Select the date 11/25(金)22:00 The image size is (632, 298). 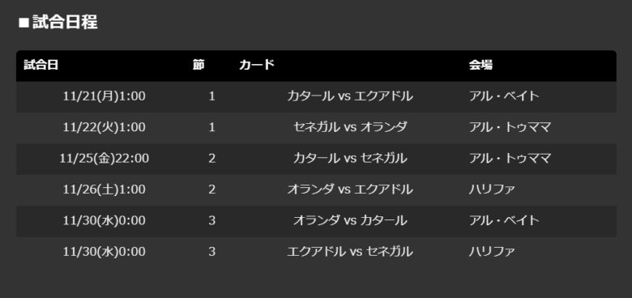105,158
